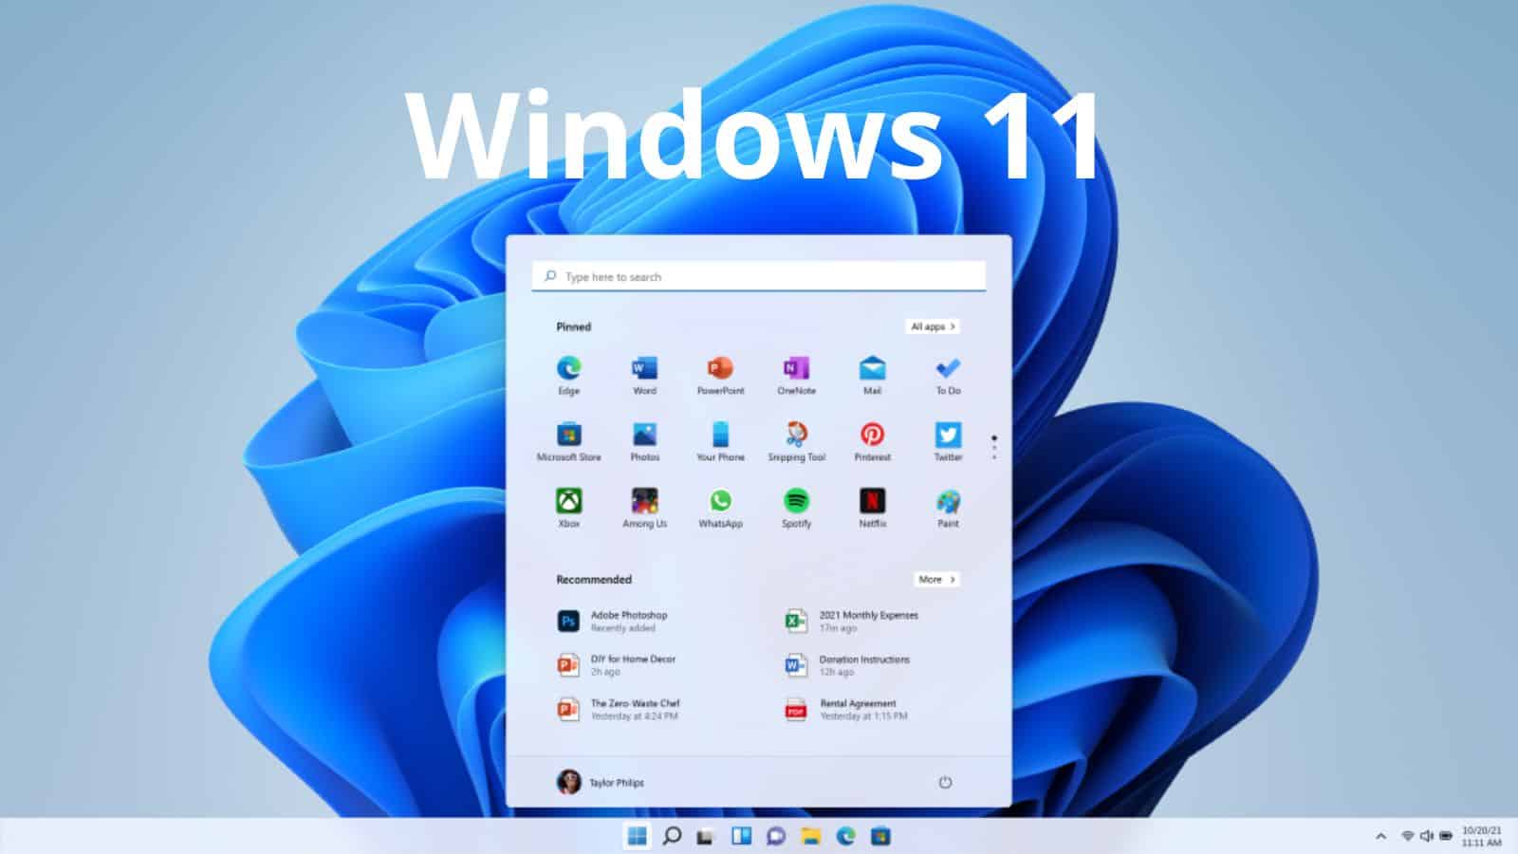
Task: Open the Spotify app
Action: coord(796,508)
